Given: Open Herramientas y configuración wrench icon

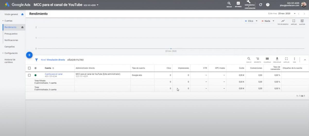Looking at the screenshot, I should tap(248, 3).
